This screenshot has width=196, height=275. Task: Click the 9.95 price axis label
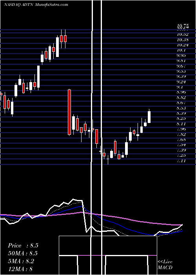pos(181,55)
